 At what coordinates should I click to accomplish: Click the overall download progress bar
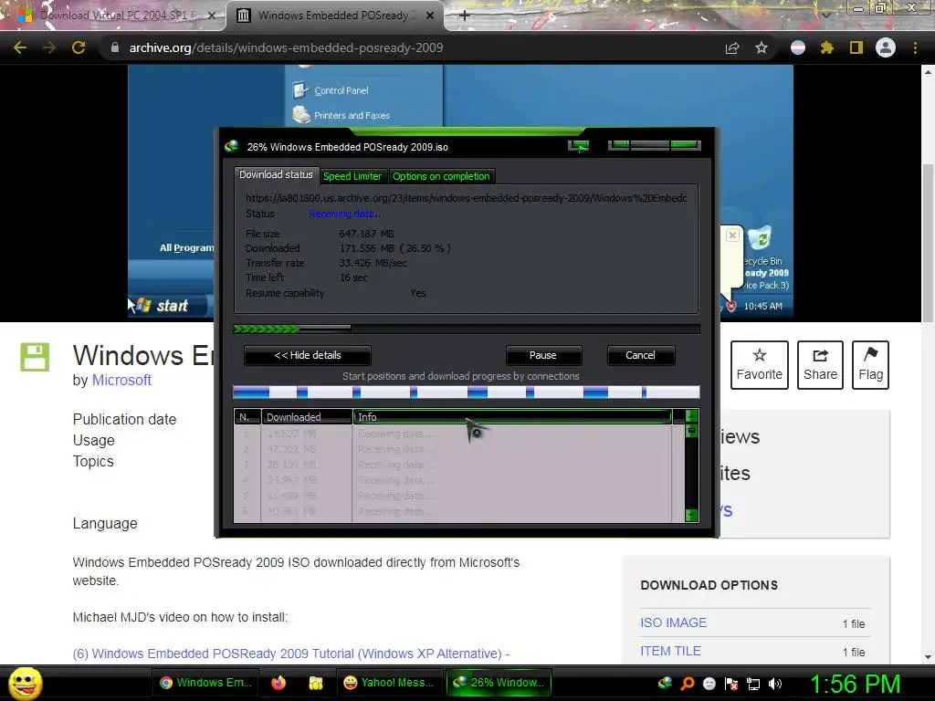pyautogui.click(x=467, y=329)
